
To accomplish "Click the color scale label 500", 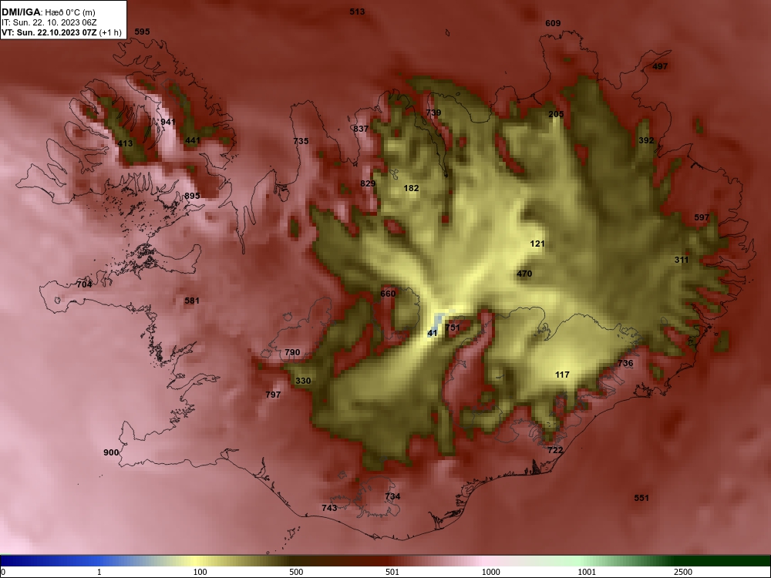I will coord(296,572).
